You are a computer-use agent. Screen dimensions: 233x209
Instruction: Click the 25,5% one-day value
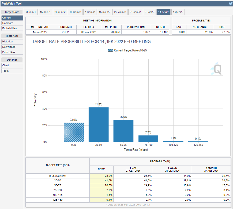click(x=133, y=176)
